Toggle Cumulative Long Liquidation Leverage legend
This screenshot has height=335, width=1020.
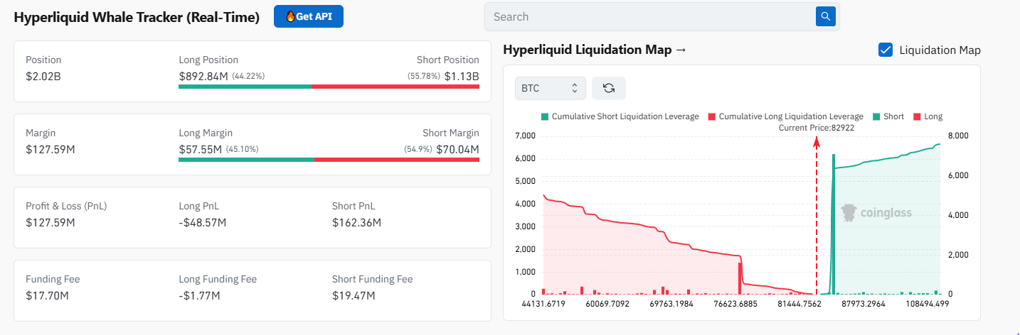785,116
